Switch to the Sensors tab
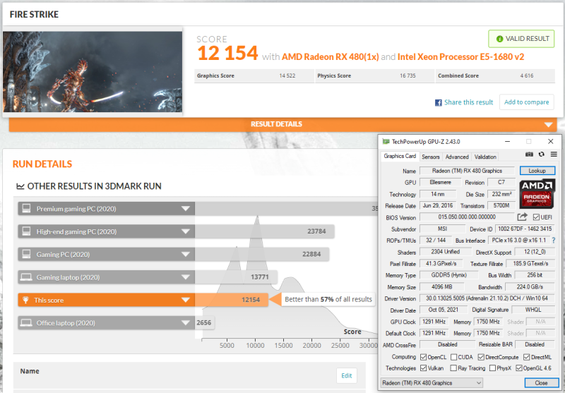 point(430,157)
